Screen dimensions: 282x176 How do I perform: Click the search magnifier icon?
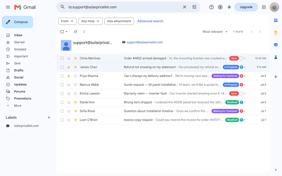(x=62, y=7)
